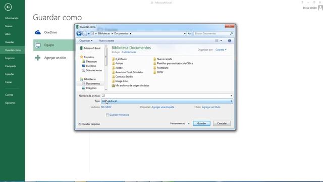
Task: Open the Camtasia Studio folder
Action: click(122, 76)
